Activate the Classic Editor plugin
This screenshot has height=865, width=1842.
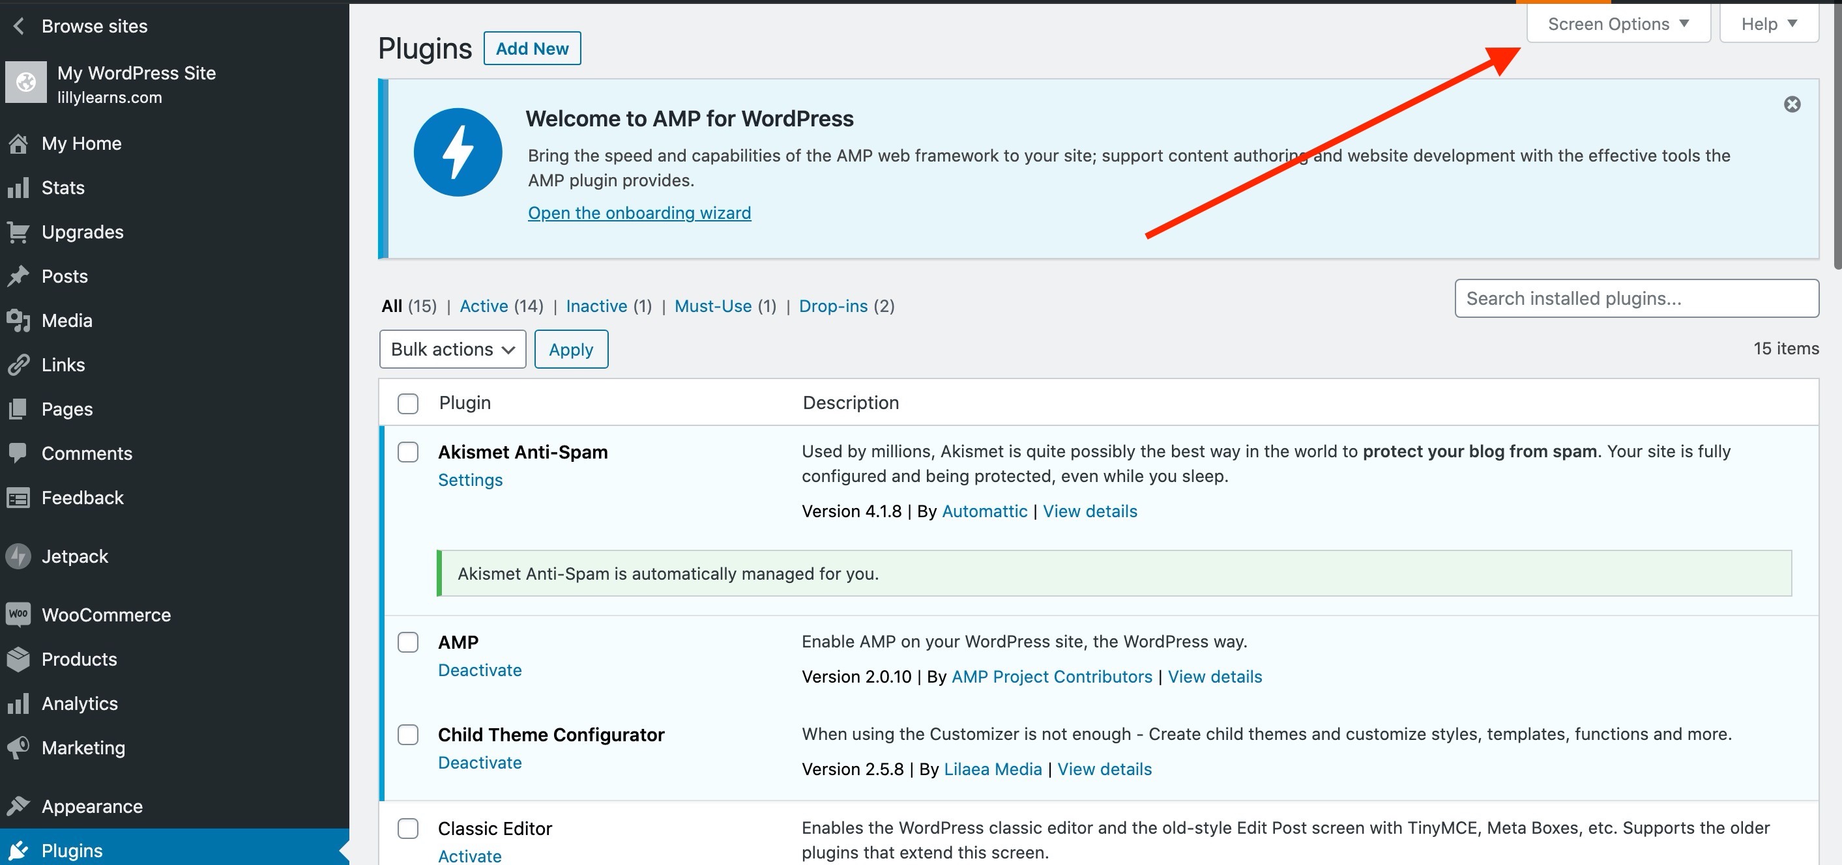point(470,856)
